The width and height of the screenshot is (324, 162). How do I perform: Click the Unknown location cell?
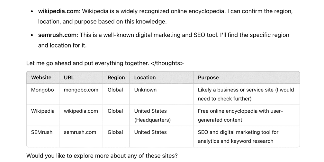[x=145, y=90]
